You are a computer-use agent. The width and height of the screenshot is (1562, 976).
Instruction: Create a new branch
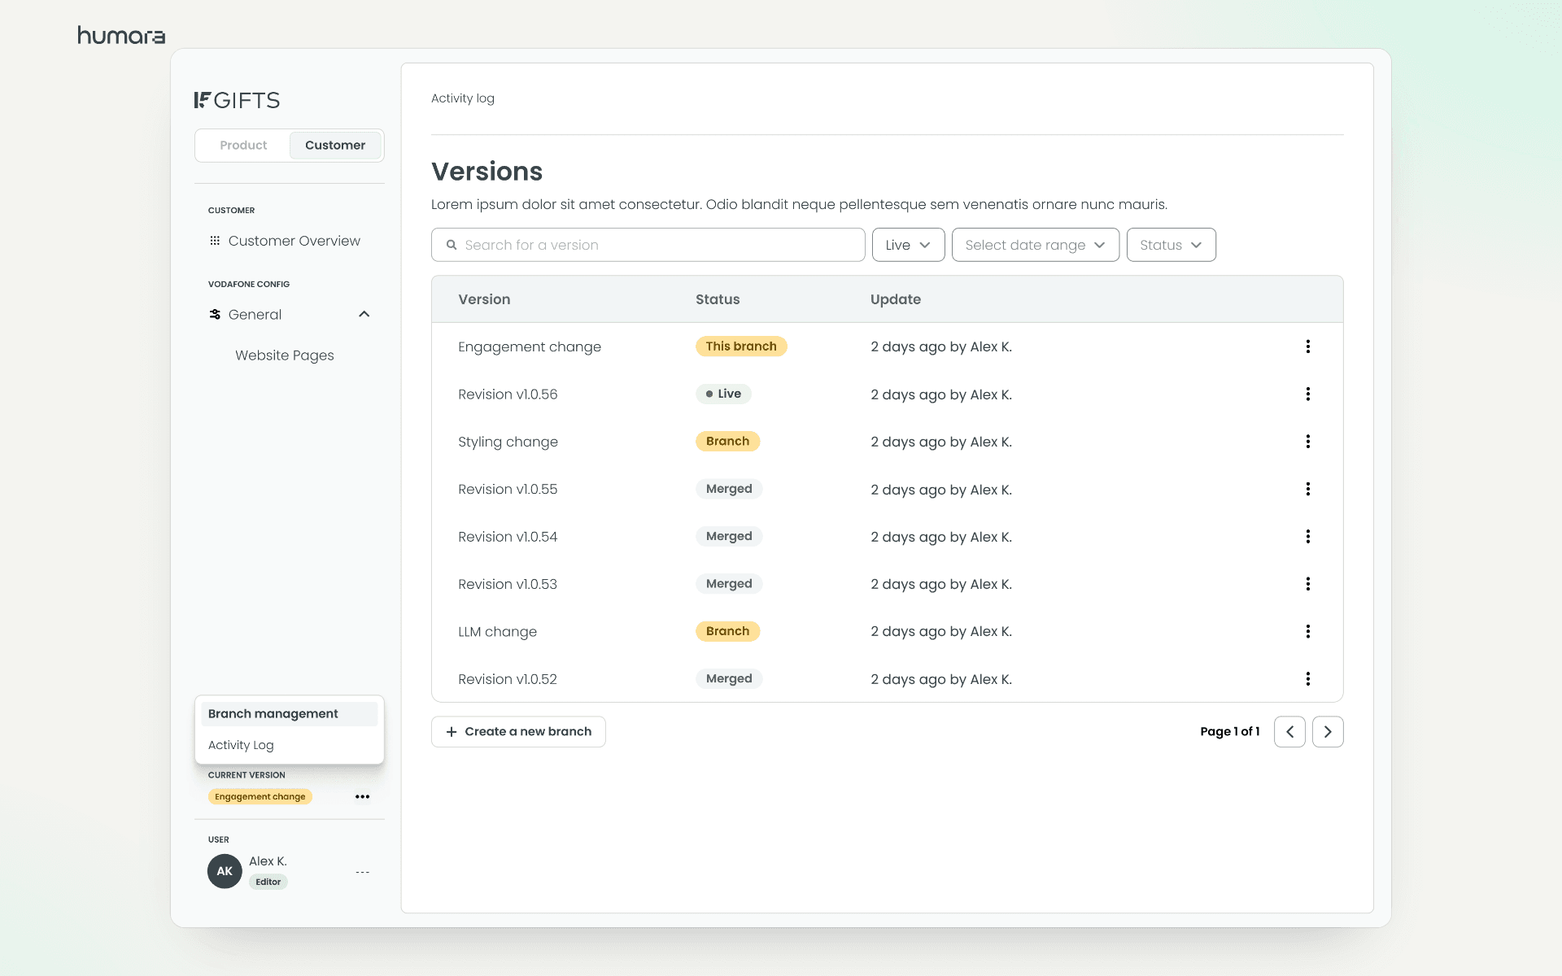[x=518, y=732]
